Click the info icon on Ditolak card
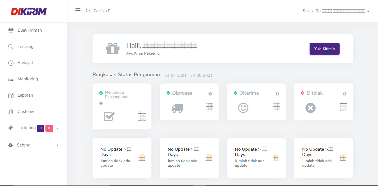The height and width of the screenshot is (186, 378). [x=345, y=94]
